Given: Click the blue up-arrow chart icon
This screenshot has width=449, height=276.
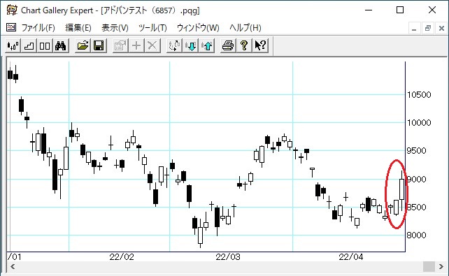Looking at the screenshot, I should point(207,45).
